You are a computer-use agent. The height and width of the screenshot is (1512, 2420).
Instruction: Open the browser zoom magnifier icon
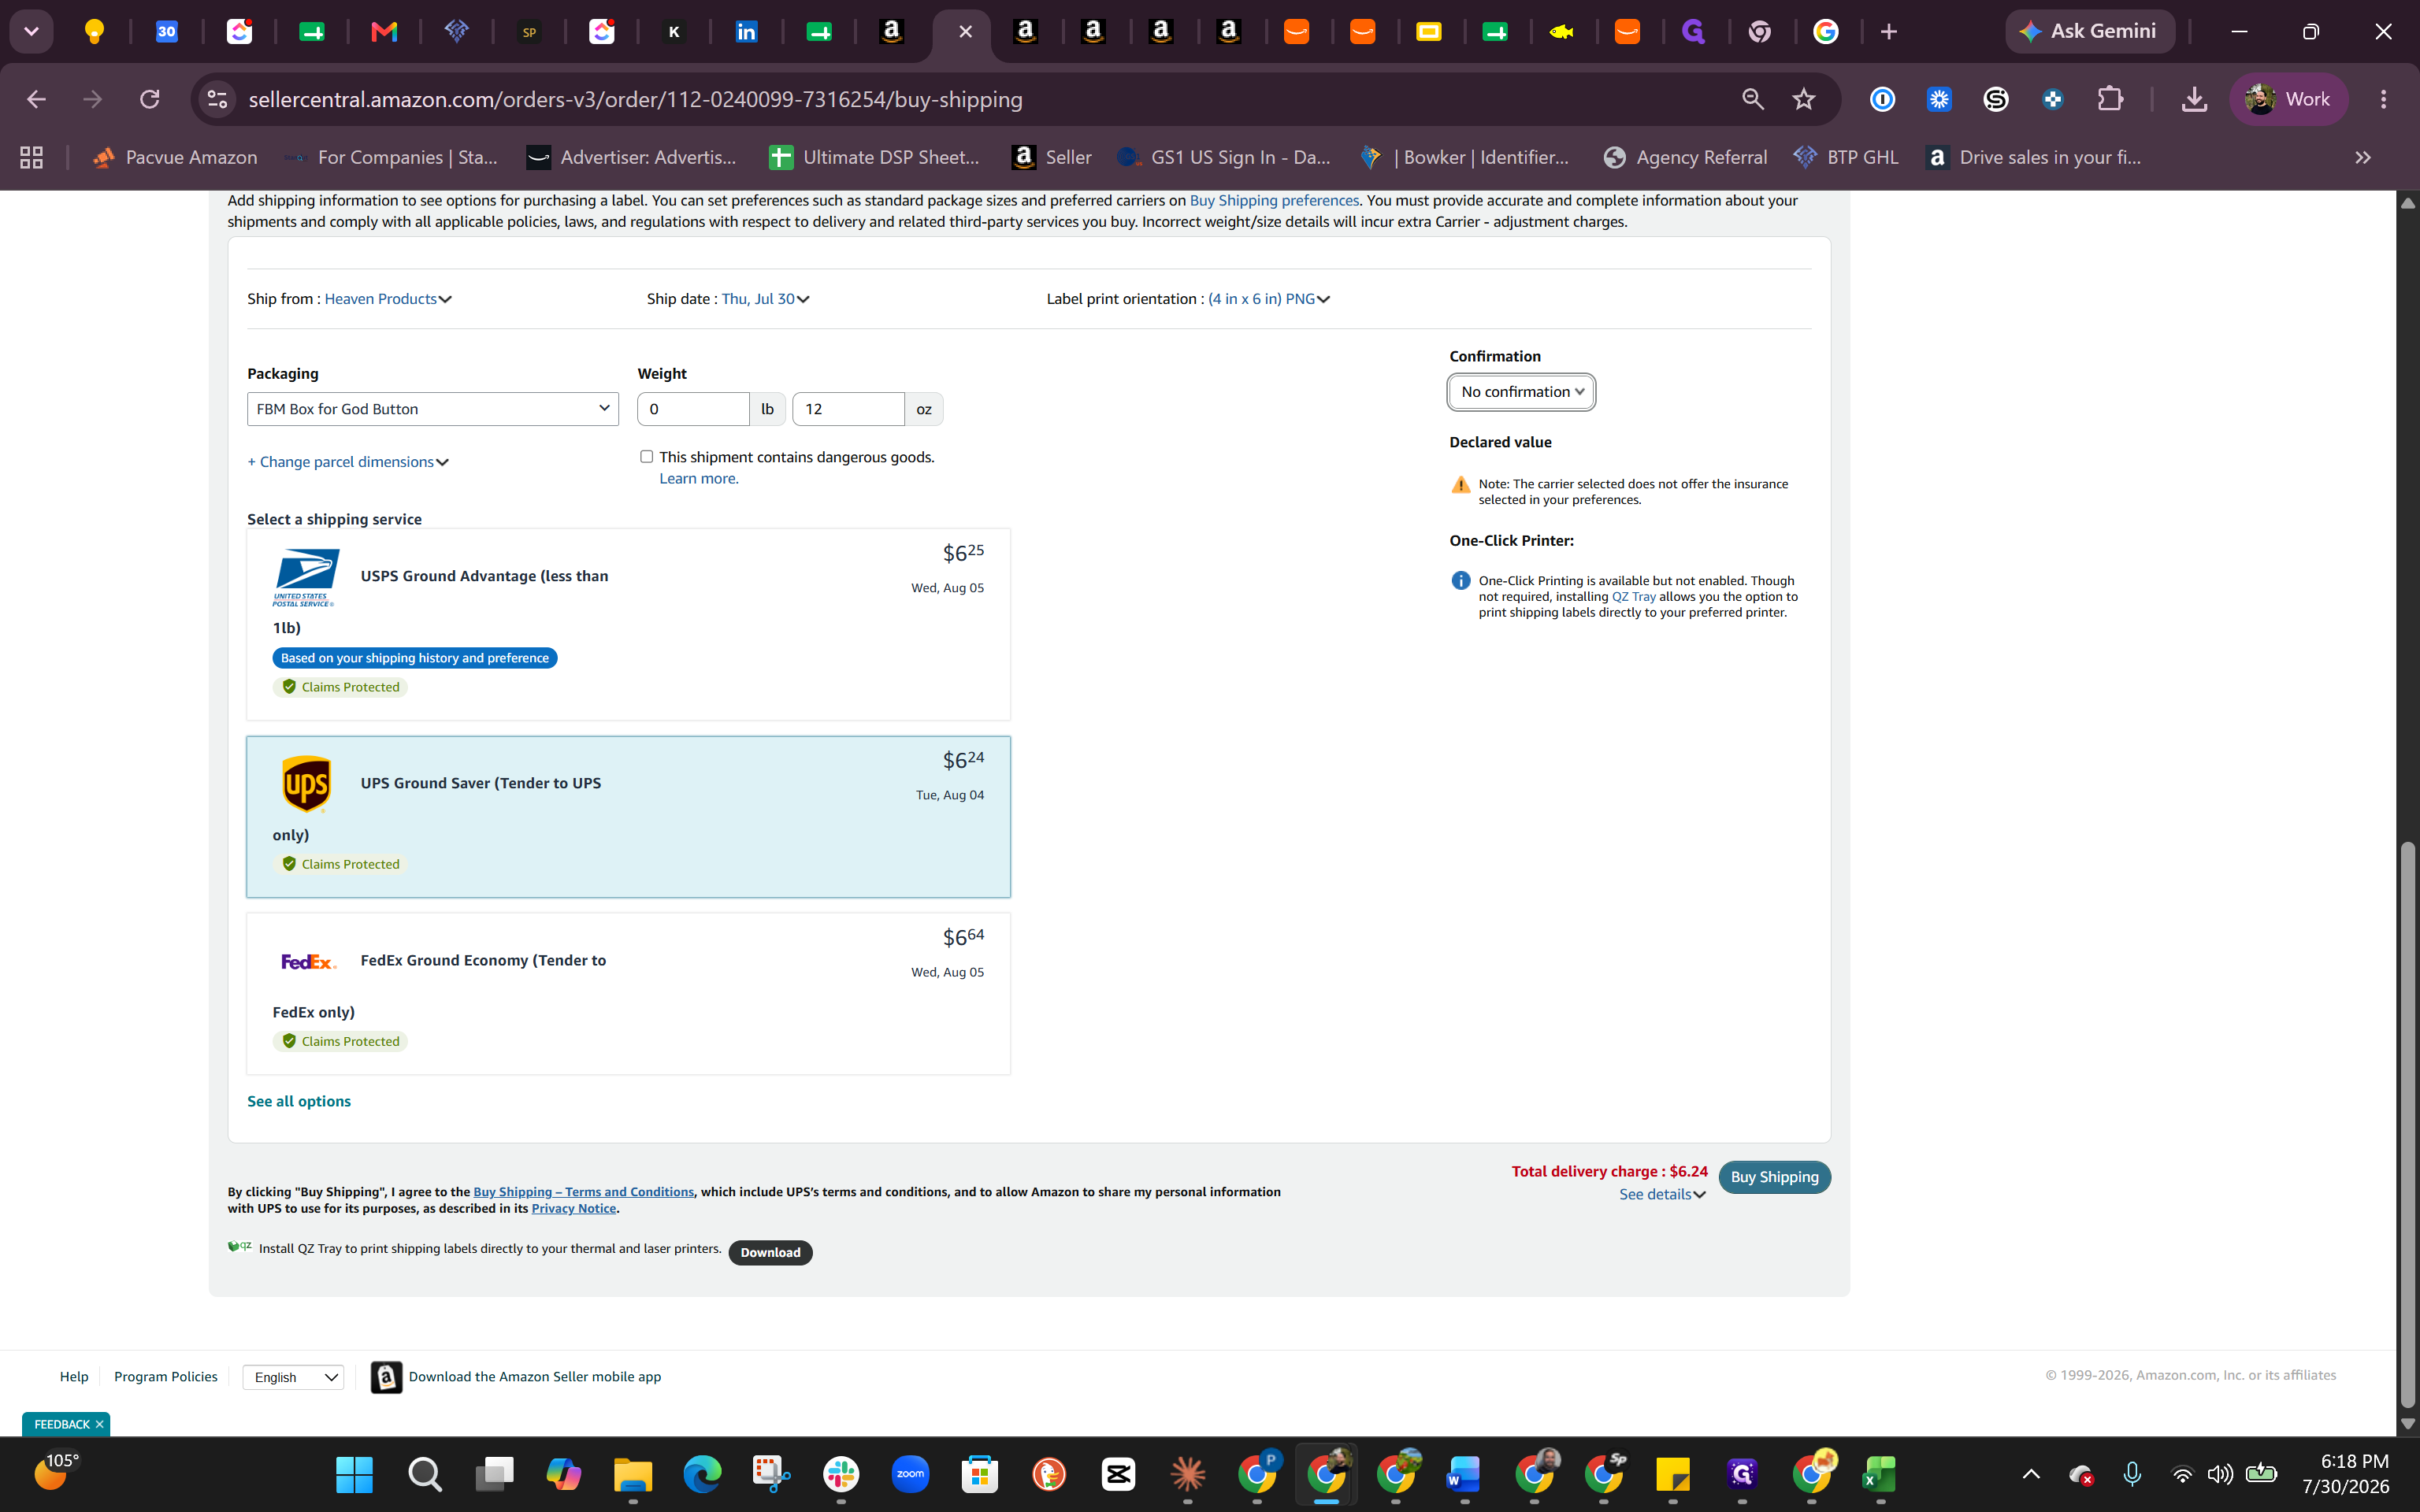click(1752, 99)
